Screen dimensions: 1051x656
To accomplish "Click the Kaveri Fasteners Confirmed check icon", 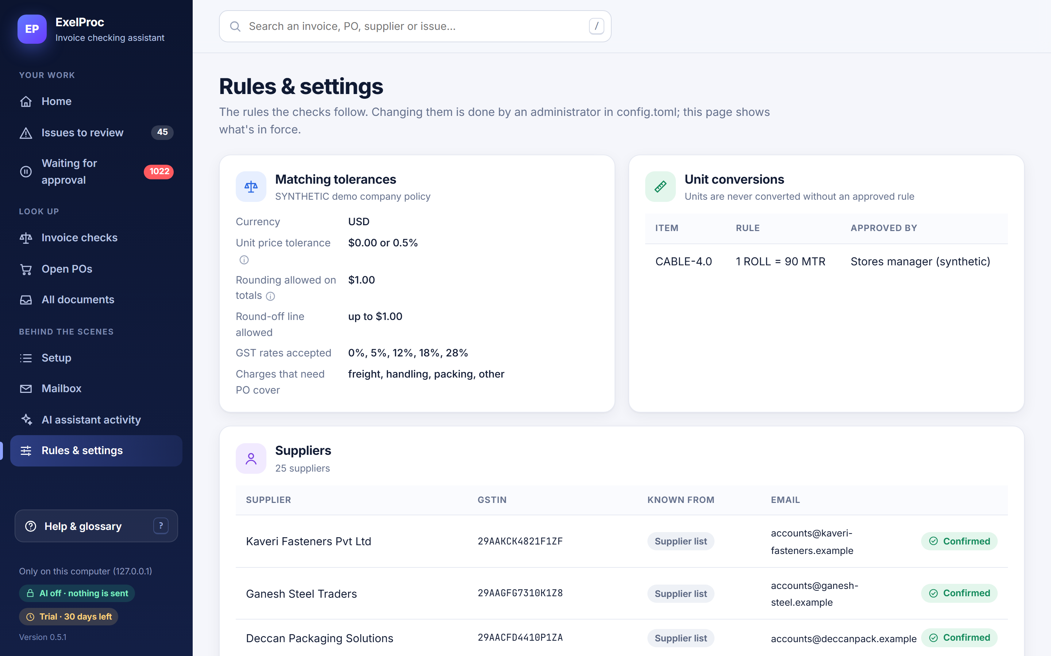I will [x=933, y=541].
